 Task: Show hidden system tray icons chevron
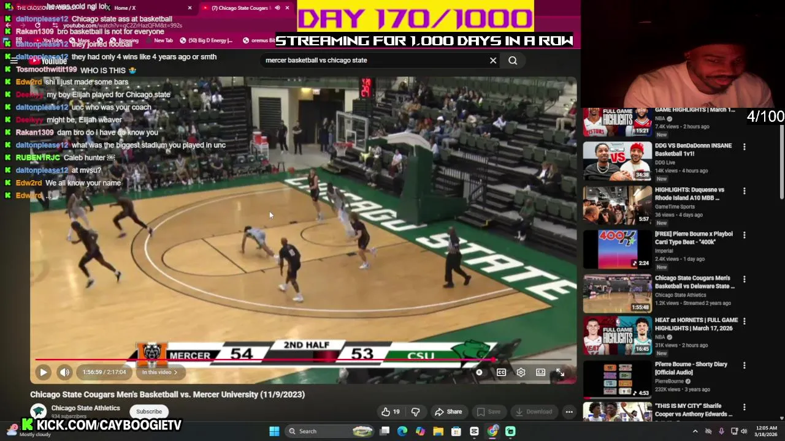(695, 431)
